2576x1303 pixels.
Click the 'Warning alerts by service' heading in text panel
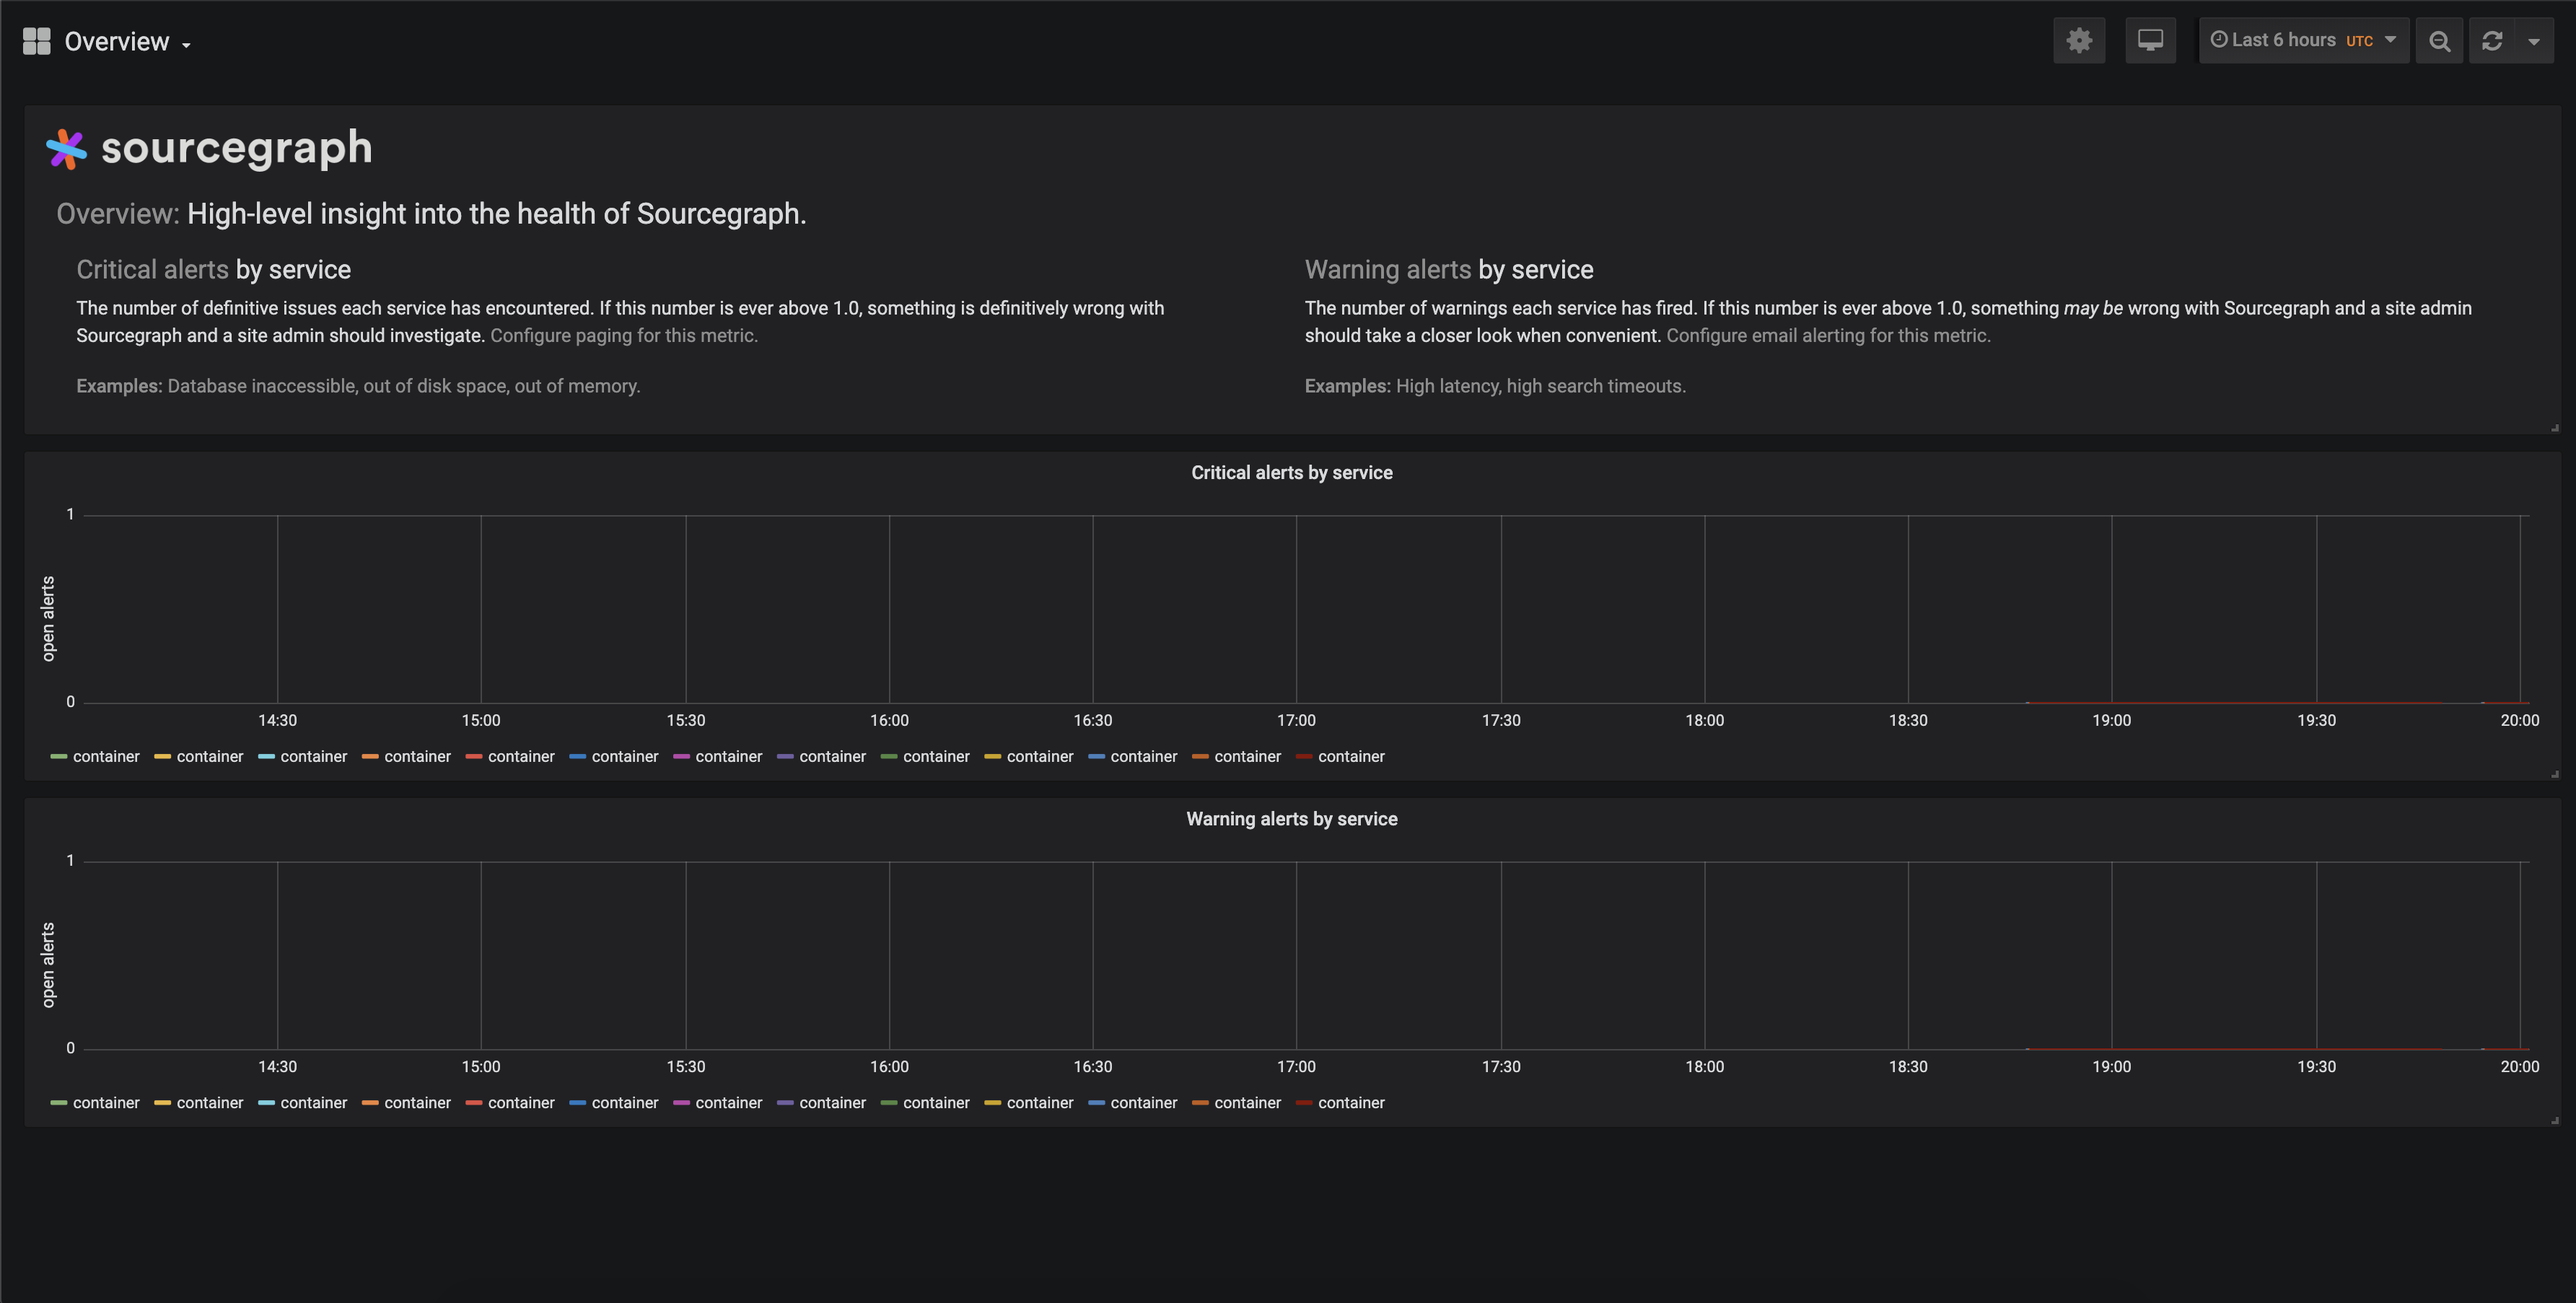pos(1449,269)
